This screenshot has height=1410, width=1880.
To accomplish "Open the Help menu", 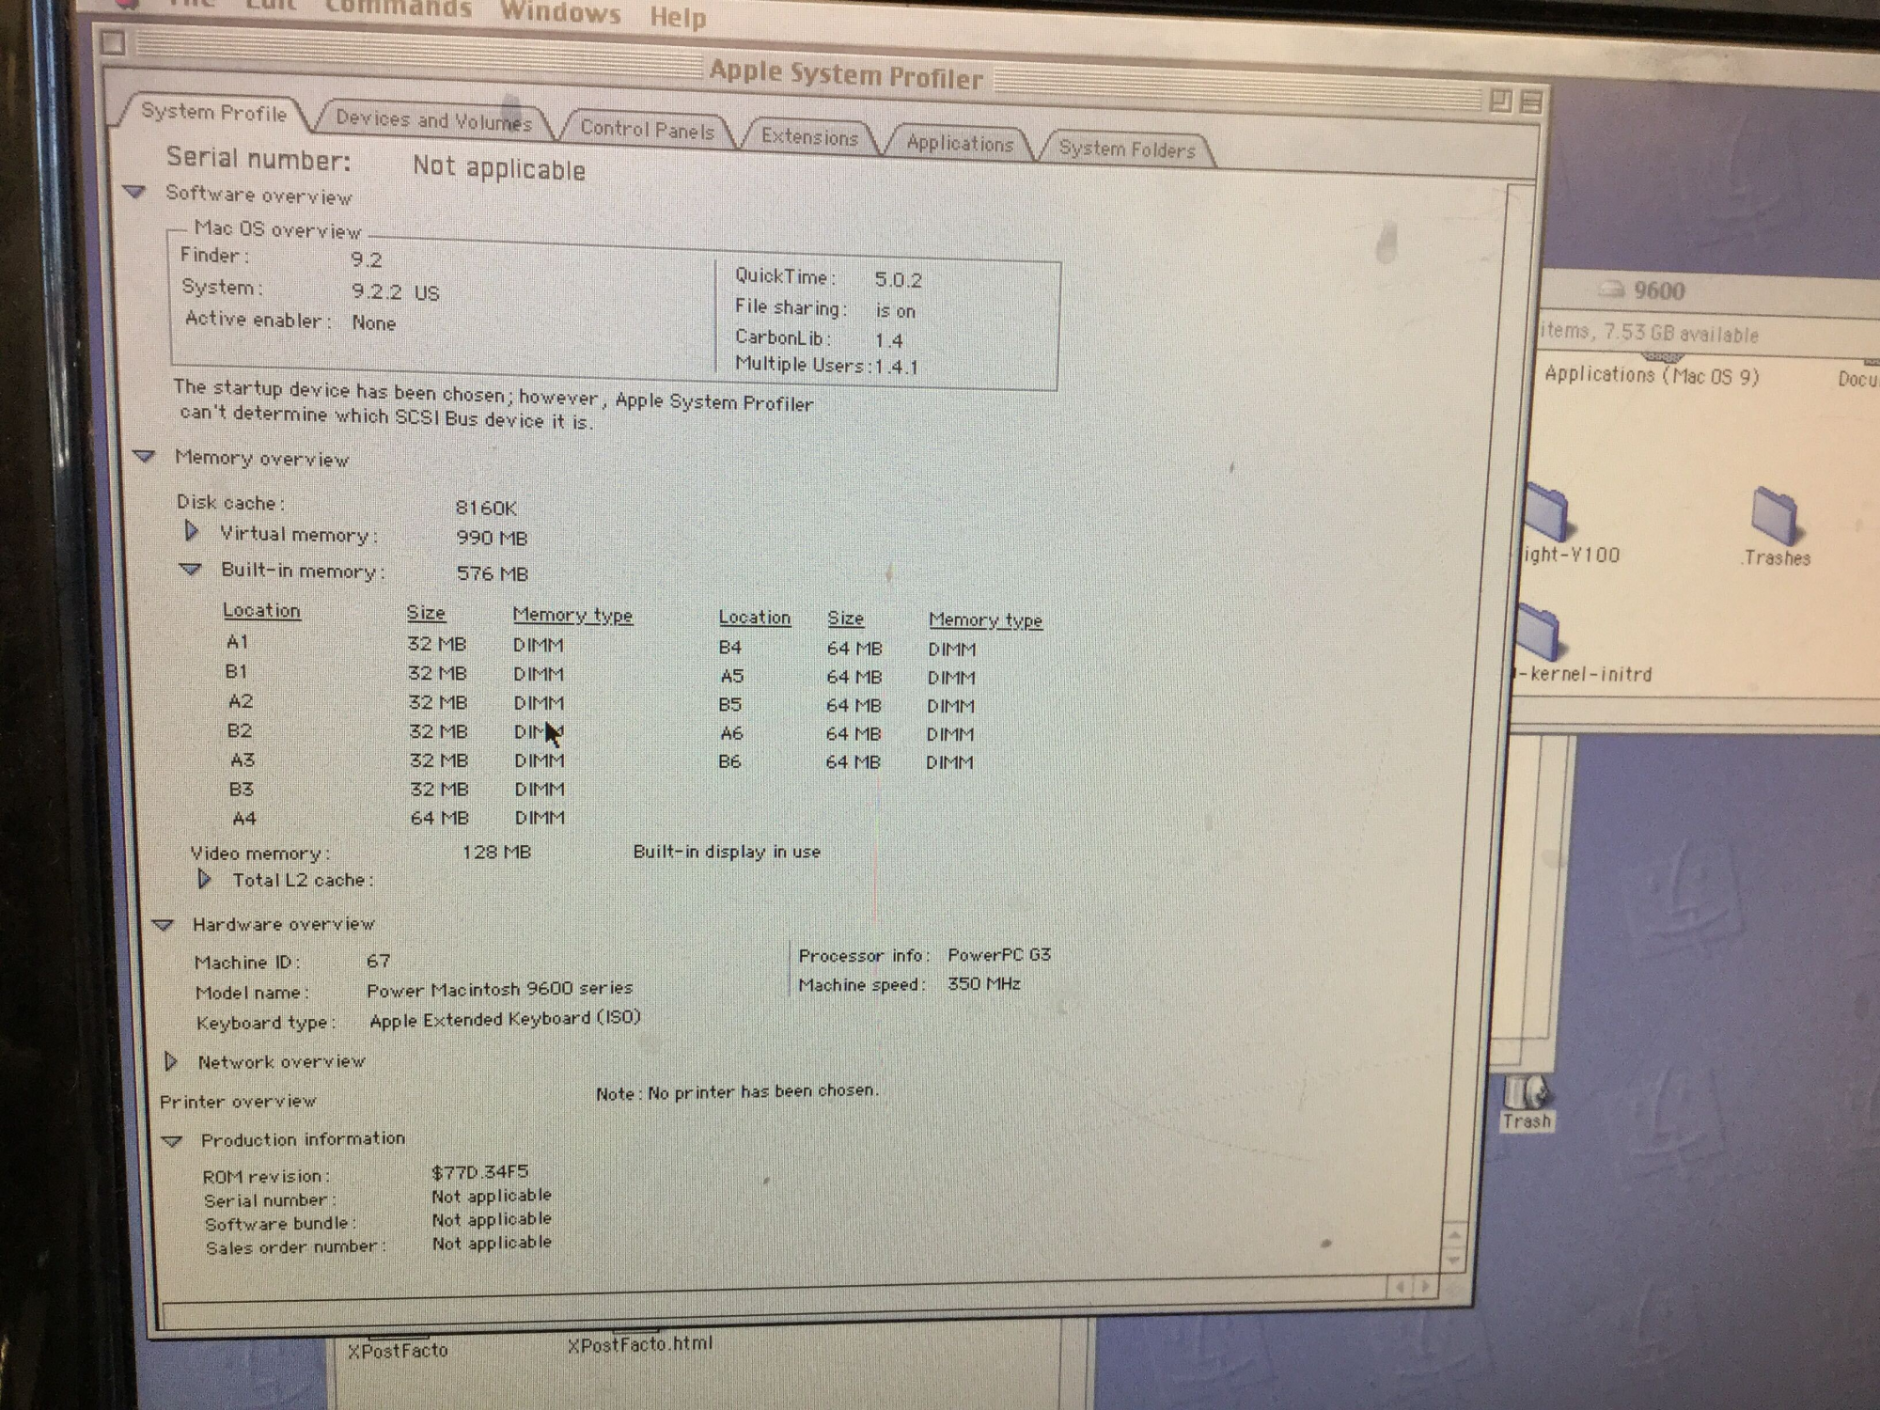I will click(677, 17).
